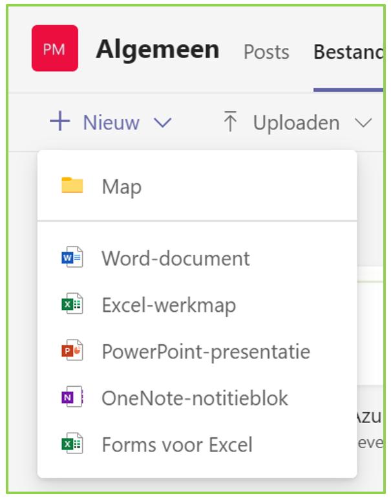Expand the Uploaden dropdown chevron
391x500 pixels.
point(364,123)
